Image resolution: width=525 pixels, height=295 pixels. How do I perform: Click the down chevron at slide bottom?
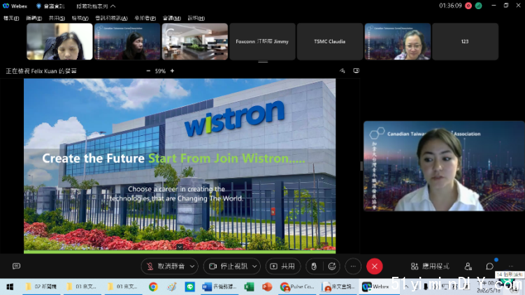coord(180,247)
